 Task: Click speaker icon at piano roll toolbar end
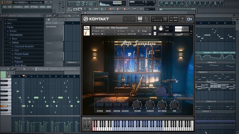[32, 69]
